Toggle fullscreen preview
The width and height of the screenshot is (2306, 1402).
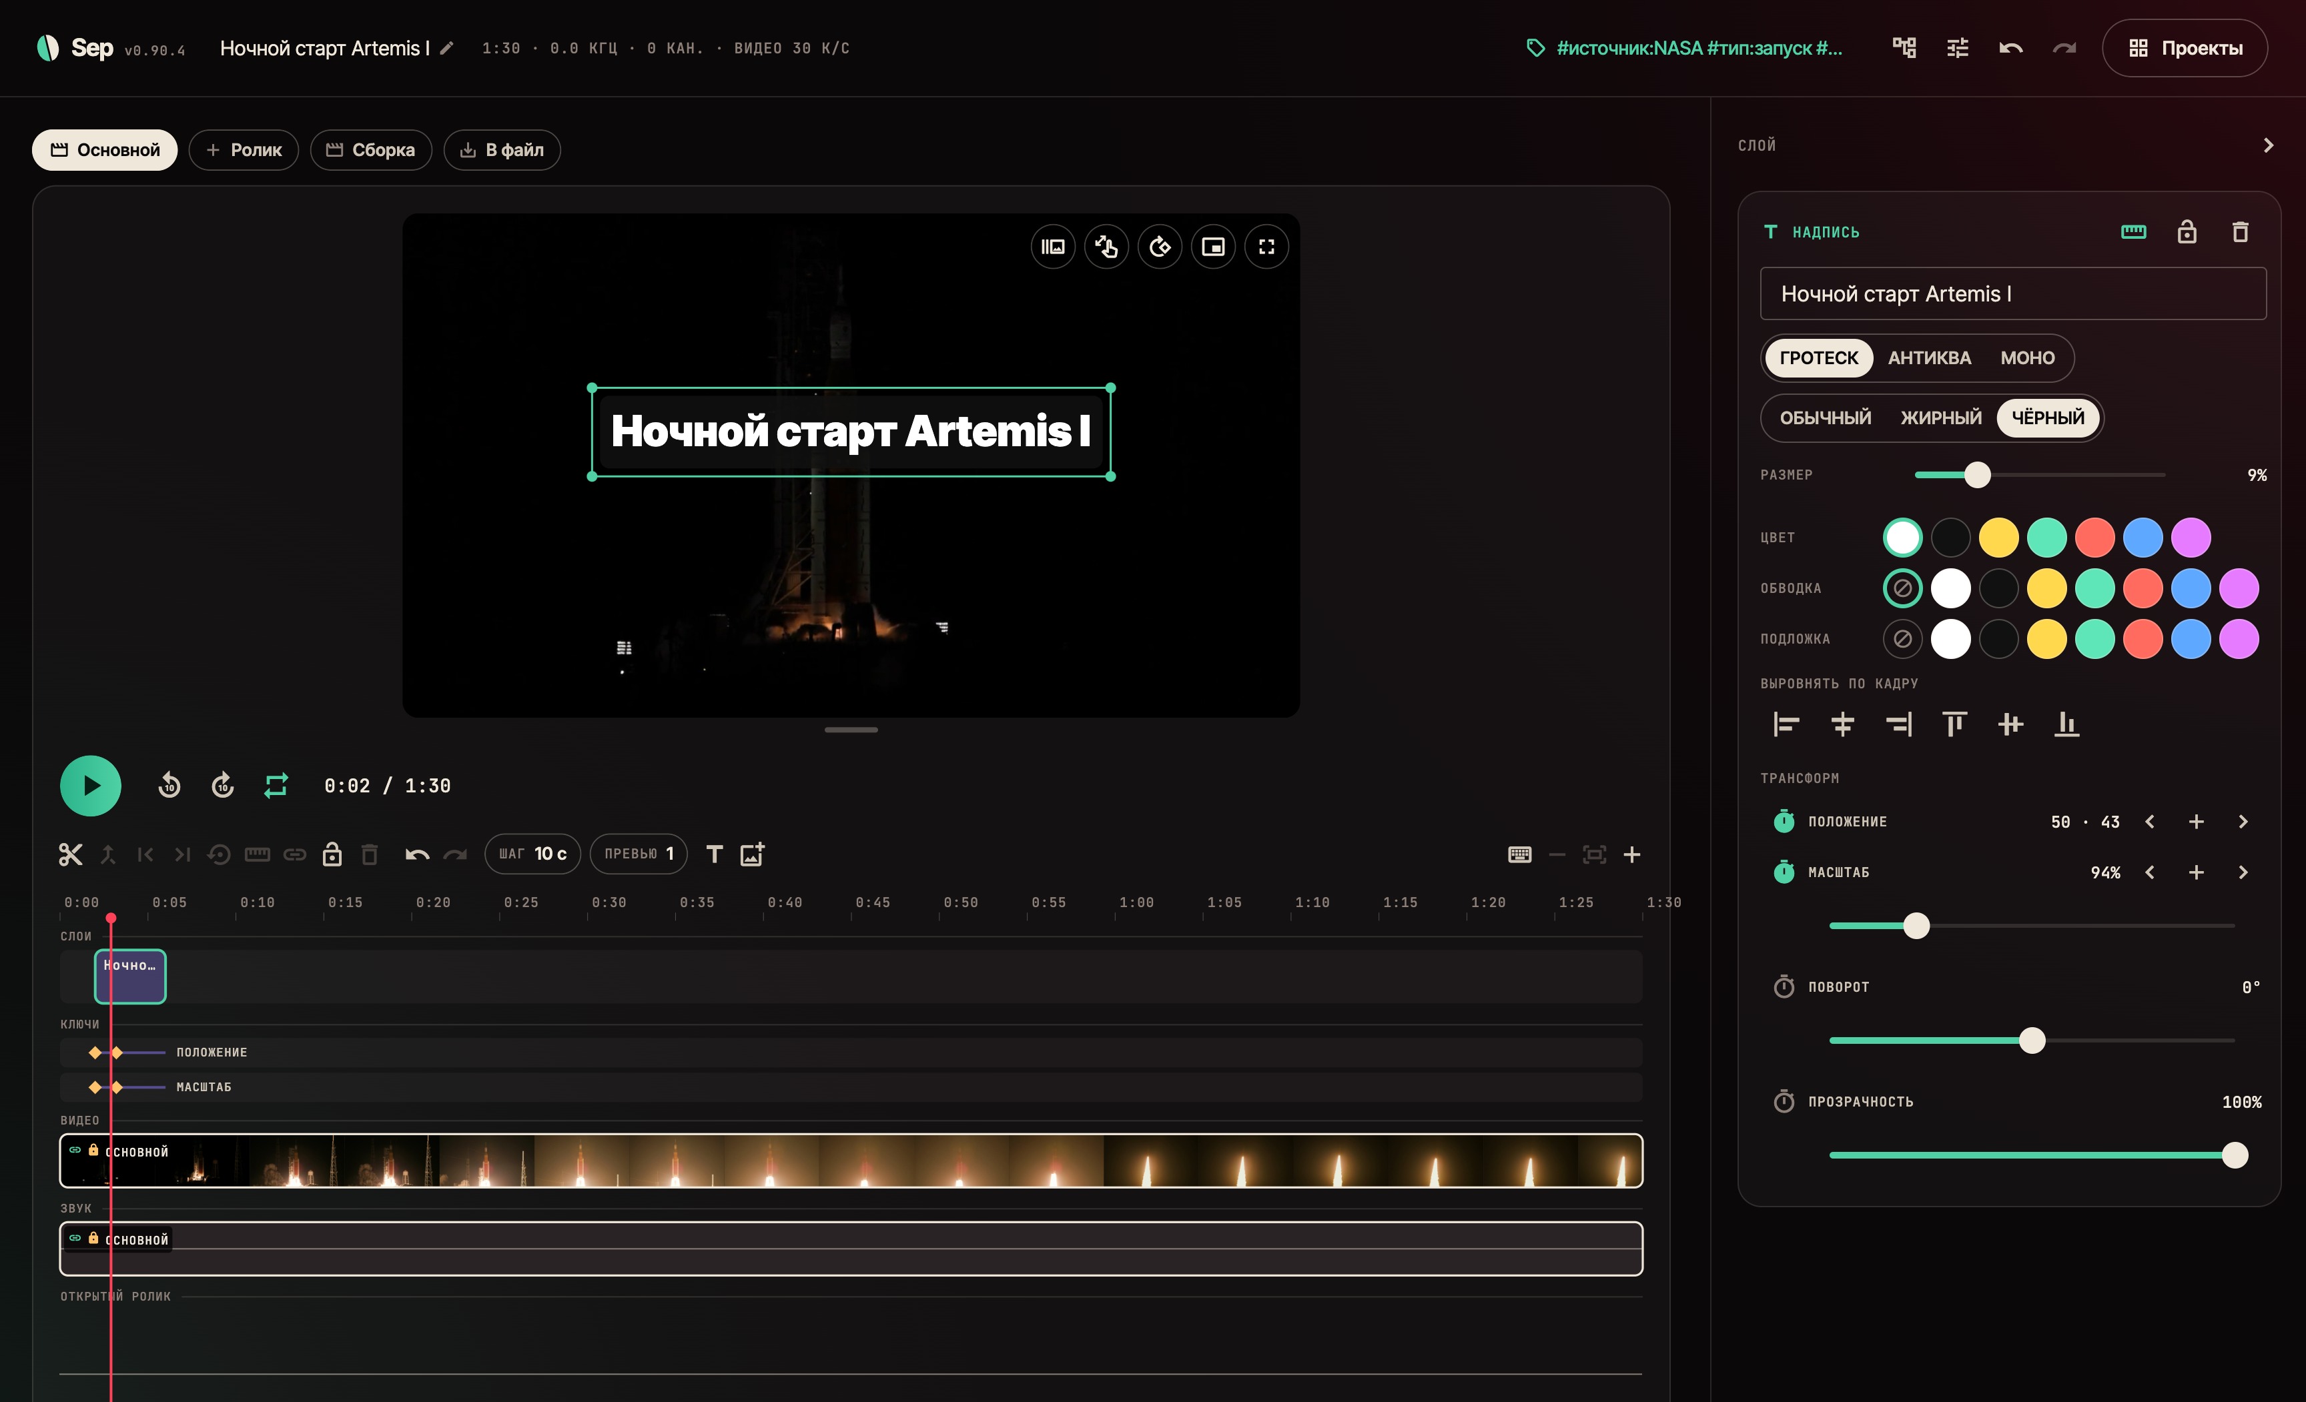tap(1266, 247)
